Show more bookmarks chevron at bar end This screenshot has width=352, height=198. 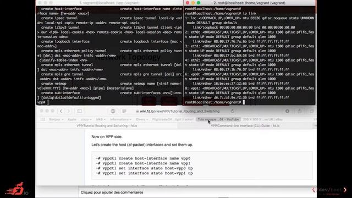tap(315, 119)
